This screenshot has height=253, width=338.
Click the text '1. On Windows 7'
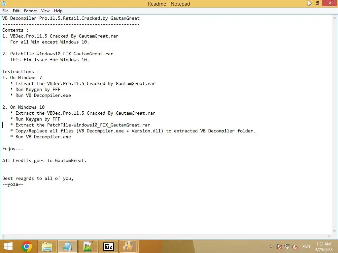[22, 77]
